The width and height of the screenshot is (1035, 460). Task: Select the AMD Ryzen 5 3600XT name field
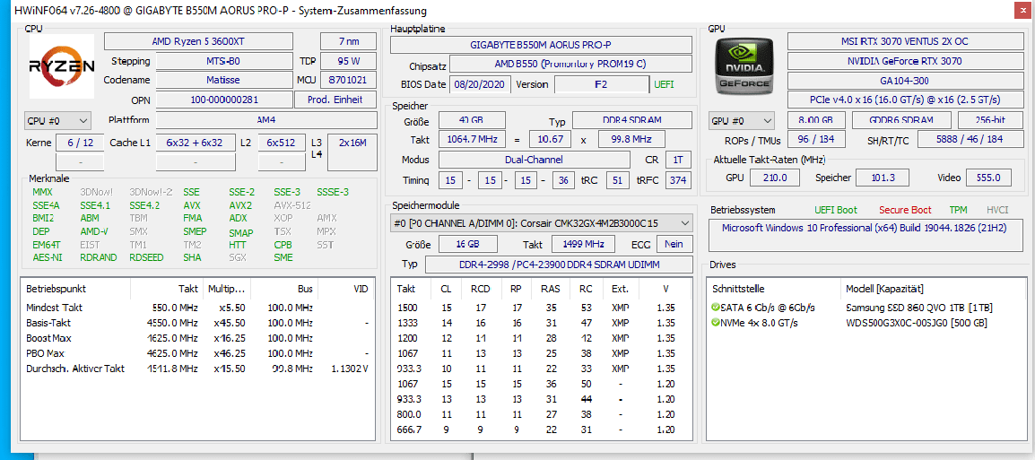pyautogui.click(x=199, y=41)
